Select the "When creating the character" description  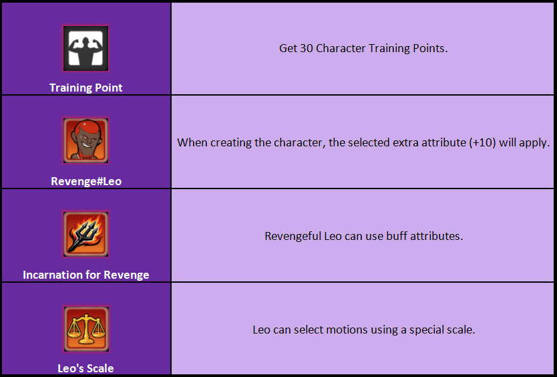(363, 142)
